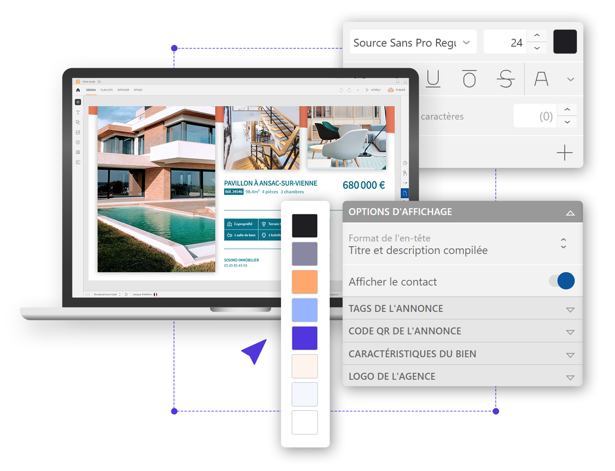The image size is (615, 471).
Task: Open the Storyboard principal selector
Action: tap(107, 294)
